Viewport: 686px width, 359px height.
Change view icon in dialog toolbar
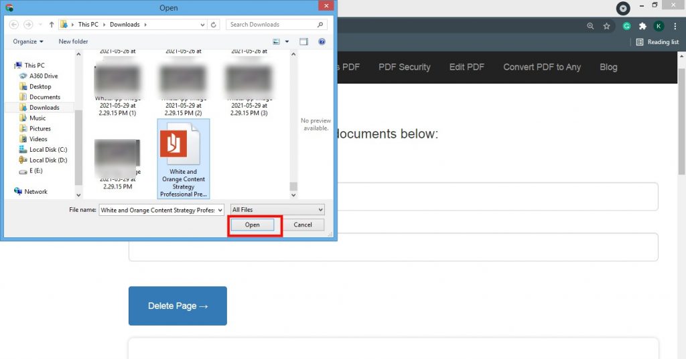click(276, 41)
